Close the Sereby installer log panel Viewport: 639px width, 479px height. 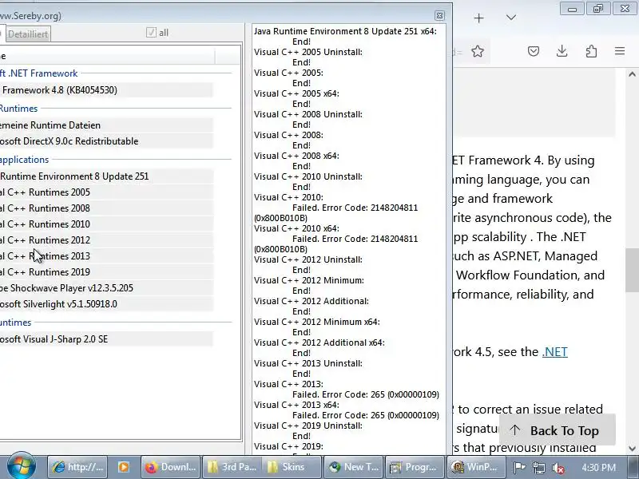click(x=439, y=15)
